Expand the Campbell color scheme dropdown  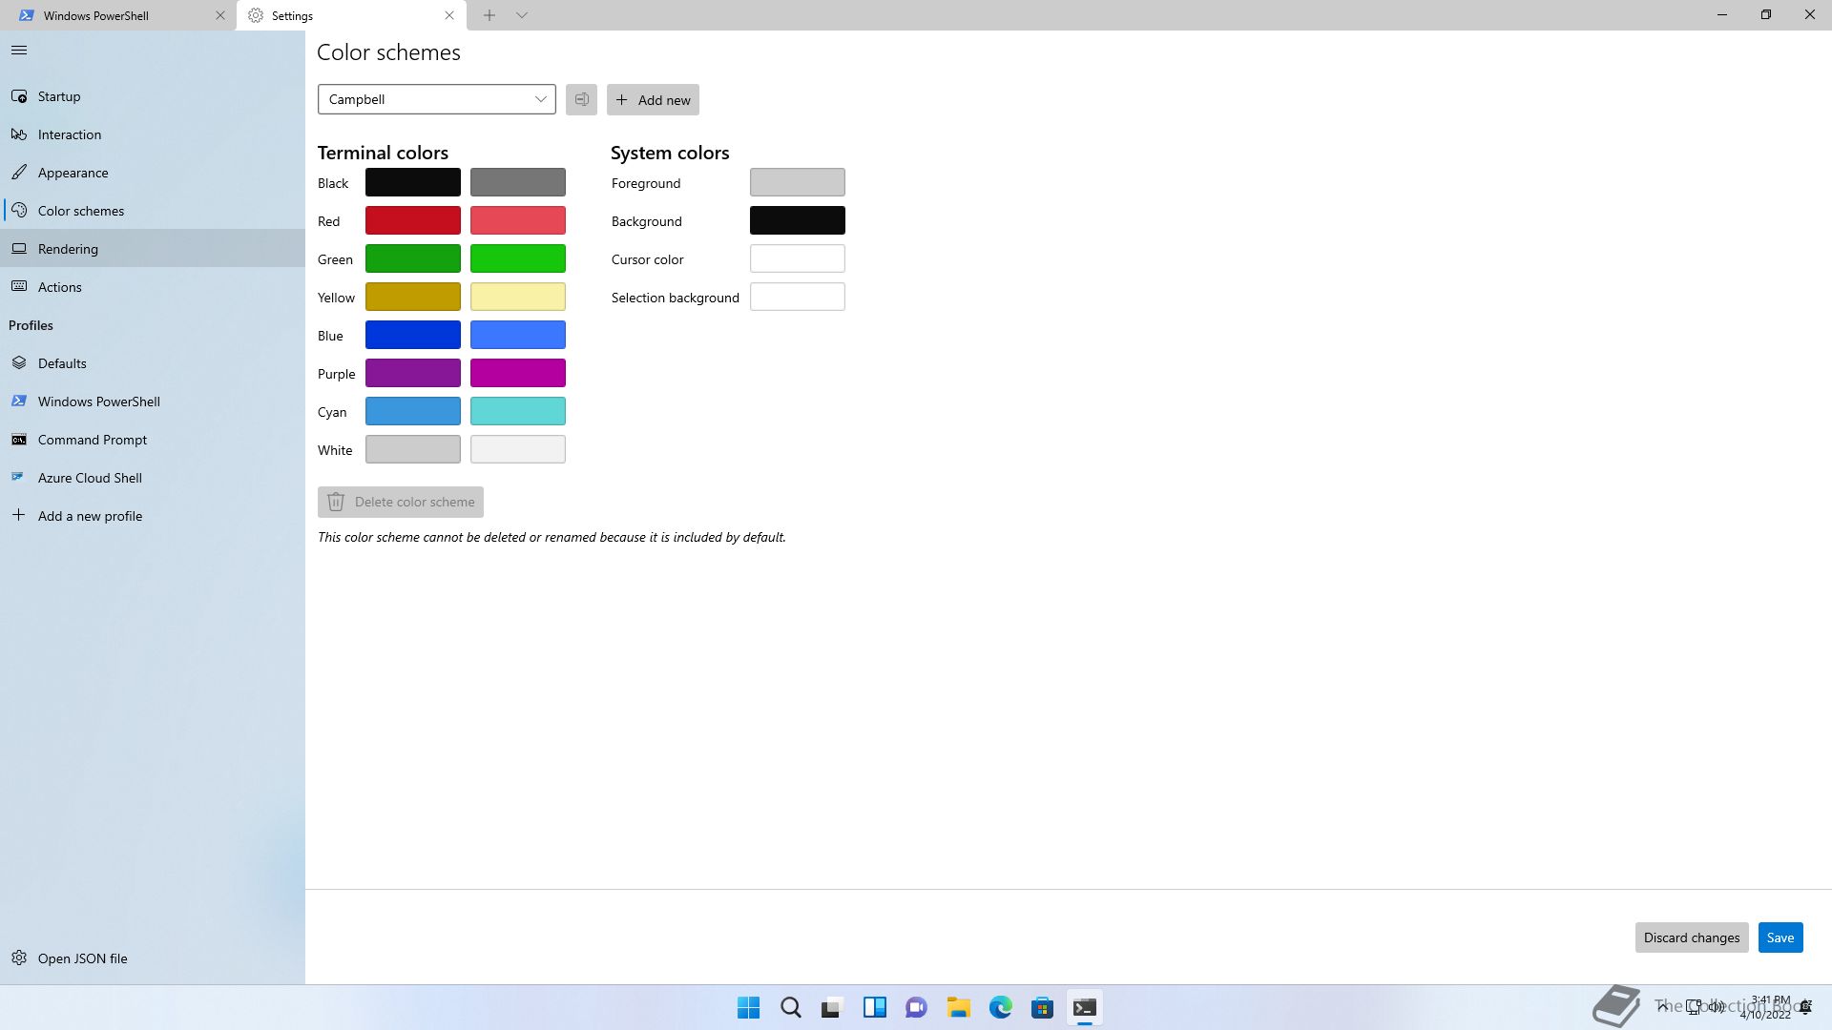[x=437, y=99]
